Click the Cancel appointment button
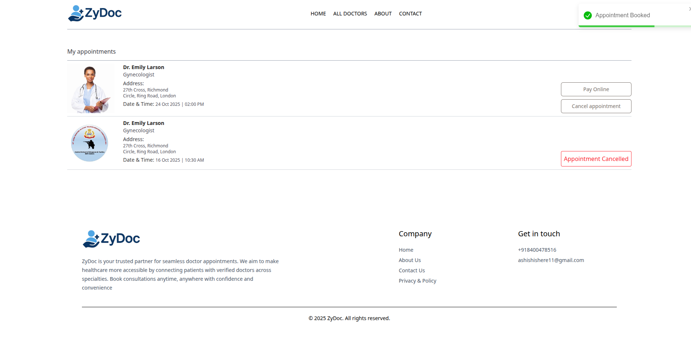This screenshot has width=691, height=337. click(x=596, y=106)
